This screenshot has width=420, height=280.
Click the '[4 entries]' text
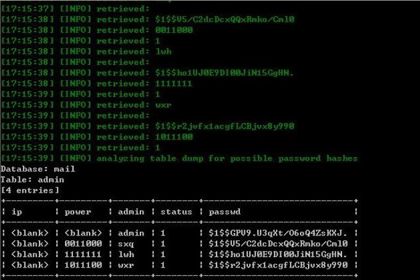[30, 190]
